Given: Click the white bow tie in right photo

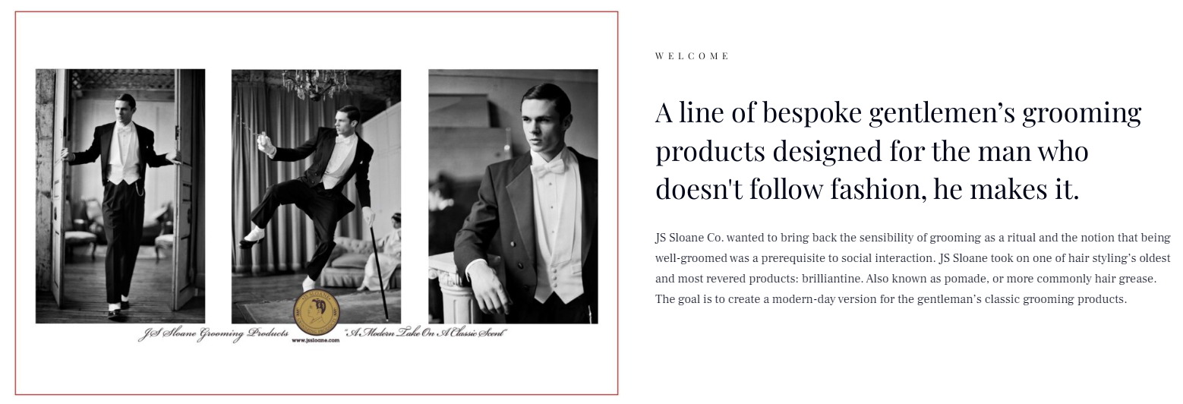Looking at the screenshot, I should [x=548, y=166].
